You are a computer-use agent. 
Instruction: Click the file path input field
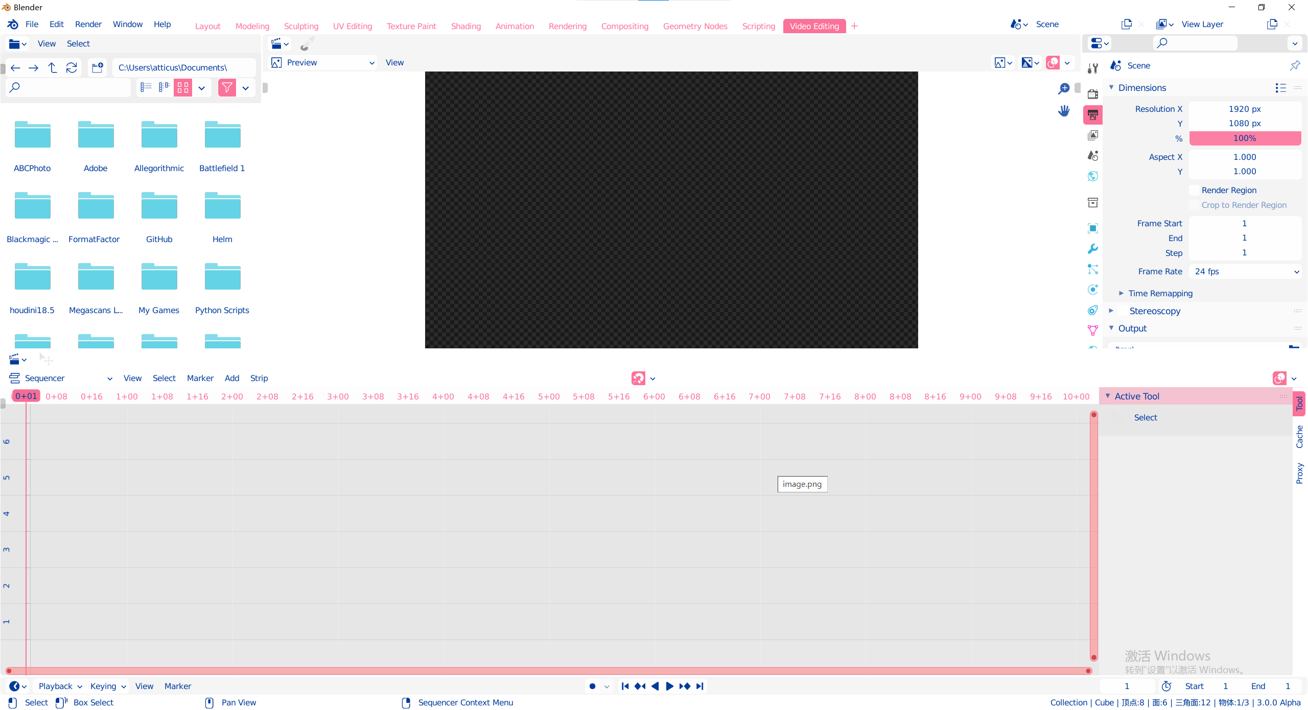coord(183,67)
